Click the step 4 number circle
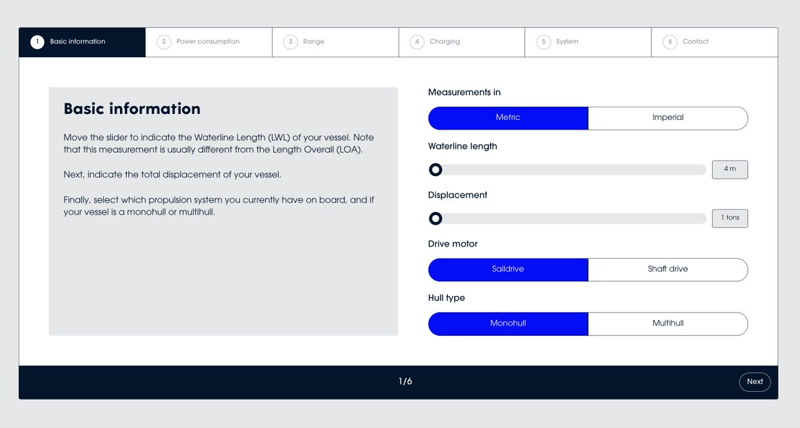This screenshot has width=800, height=428. 417,42
